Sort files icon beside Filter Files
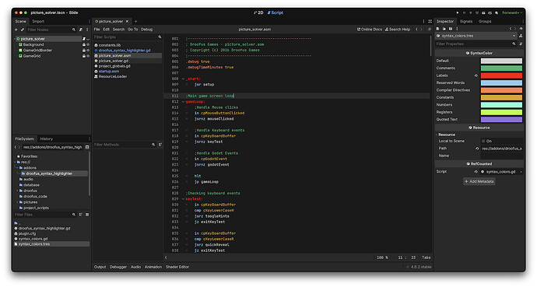Screen dimensions: 537x287 pos(81,215)
